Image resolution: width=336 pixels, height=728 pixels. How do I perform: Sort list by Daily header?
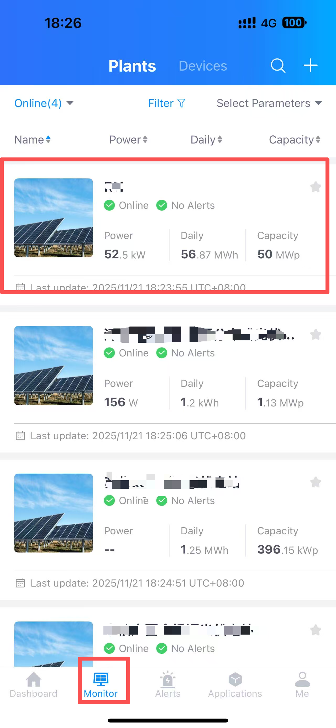[206, 140]
